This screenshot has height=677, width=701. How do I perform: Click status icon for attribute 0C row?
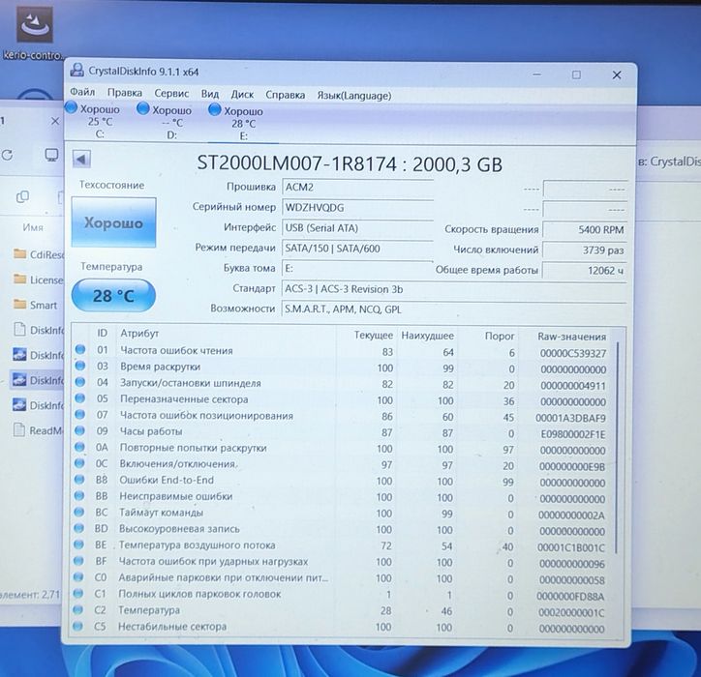pyautogui.click(x=79, y=463)
